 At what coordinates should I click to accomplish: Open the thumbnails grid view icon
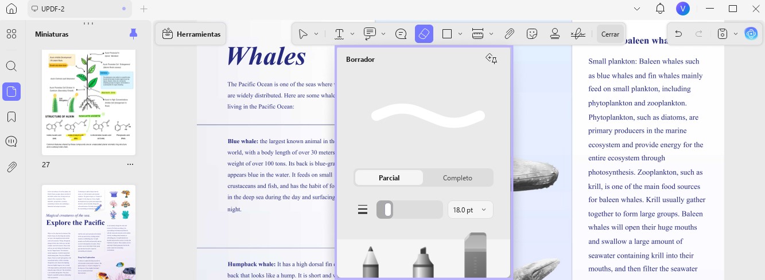coord(11,34)
